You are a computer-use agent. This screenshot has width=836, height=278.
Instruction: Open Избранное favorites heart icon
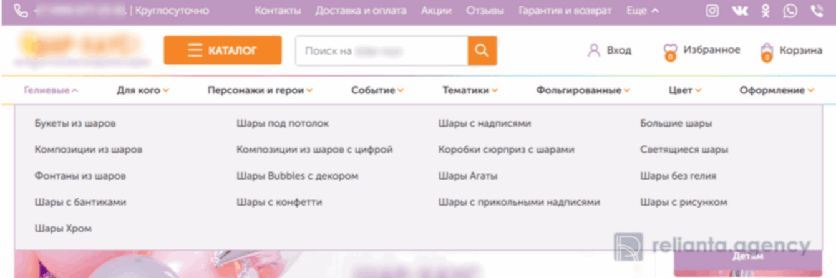[x=670, y=52]
